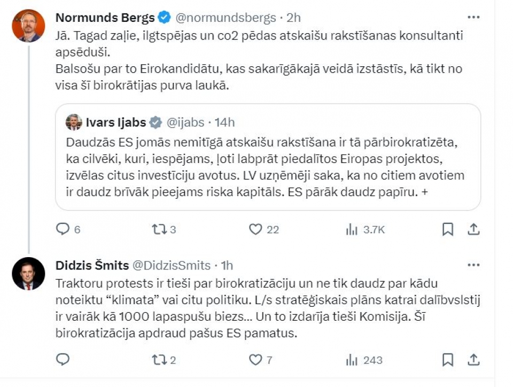The image size is (513, 387).
Task: Bookmark Didzis Šmits' tweet
Action: tap(448, 360)
